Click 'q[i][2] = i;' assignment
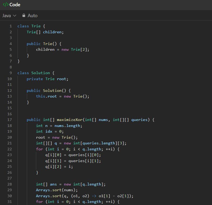This screenshot has height=205, width=212. [x=59, y=166]
